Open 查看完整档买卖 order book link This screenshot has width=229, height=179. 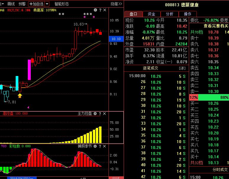[216, 26]
